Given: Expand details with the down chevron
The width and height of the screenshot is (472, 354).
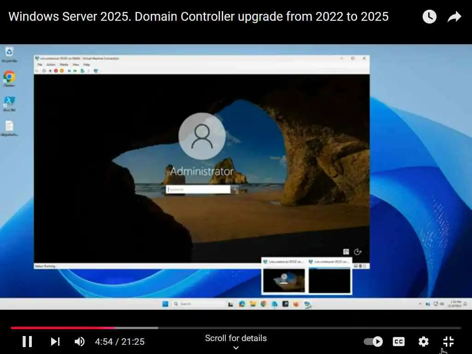Looking at the screenshot, I should [x=236, y=348].
